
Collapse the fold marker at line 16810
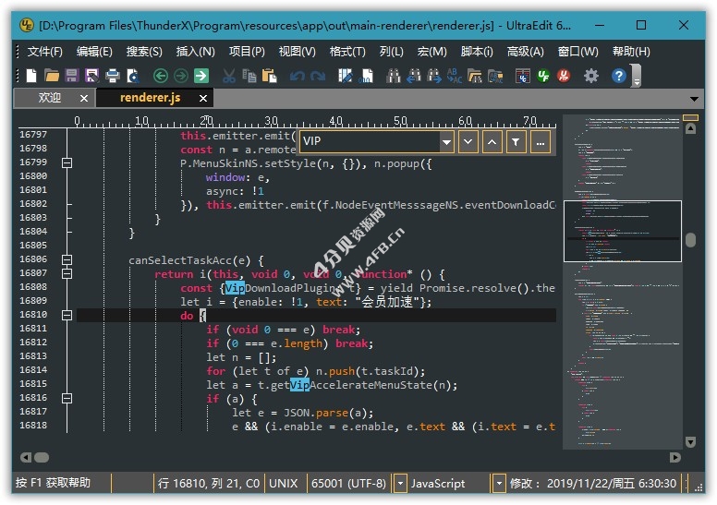[66, 315]
